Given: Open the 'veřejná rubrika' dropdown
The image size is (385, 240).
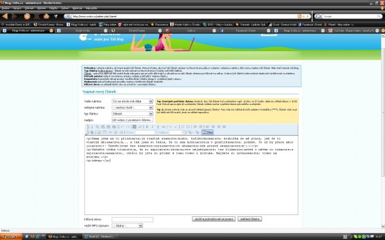Looking at the screenshot, I should 132,108.
